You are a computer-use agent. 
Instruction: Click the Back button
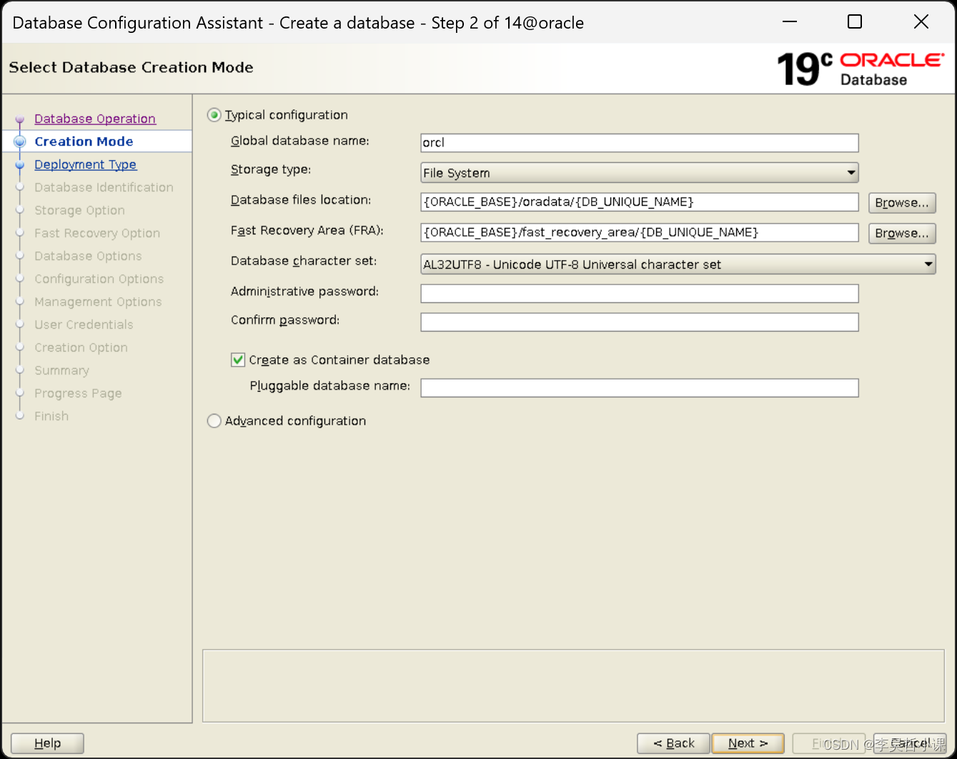[x=673, y=743]
